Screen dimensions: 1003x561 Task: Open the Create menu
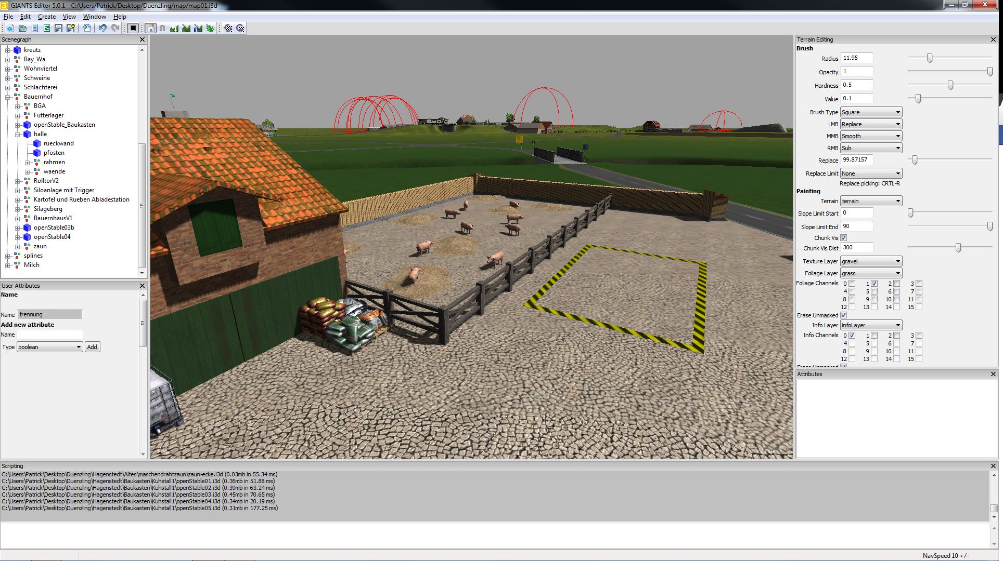(x=47, y=17)
